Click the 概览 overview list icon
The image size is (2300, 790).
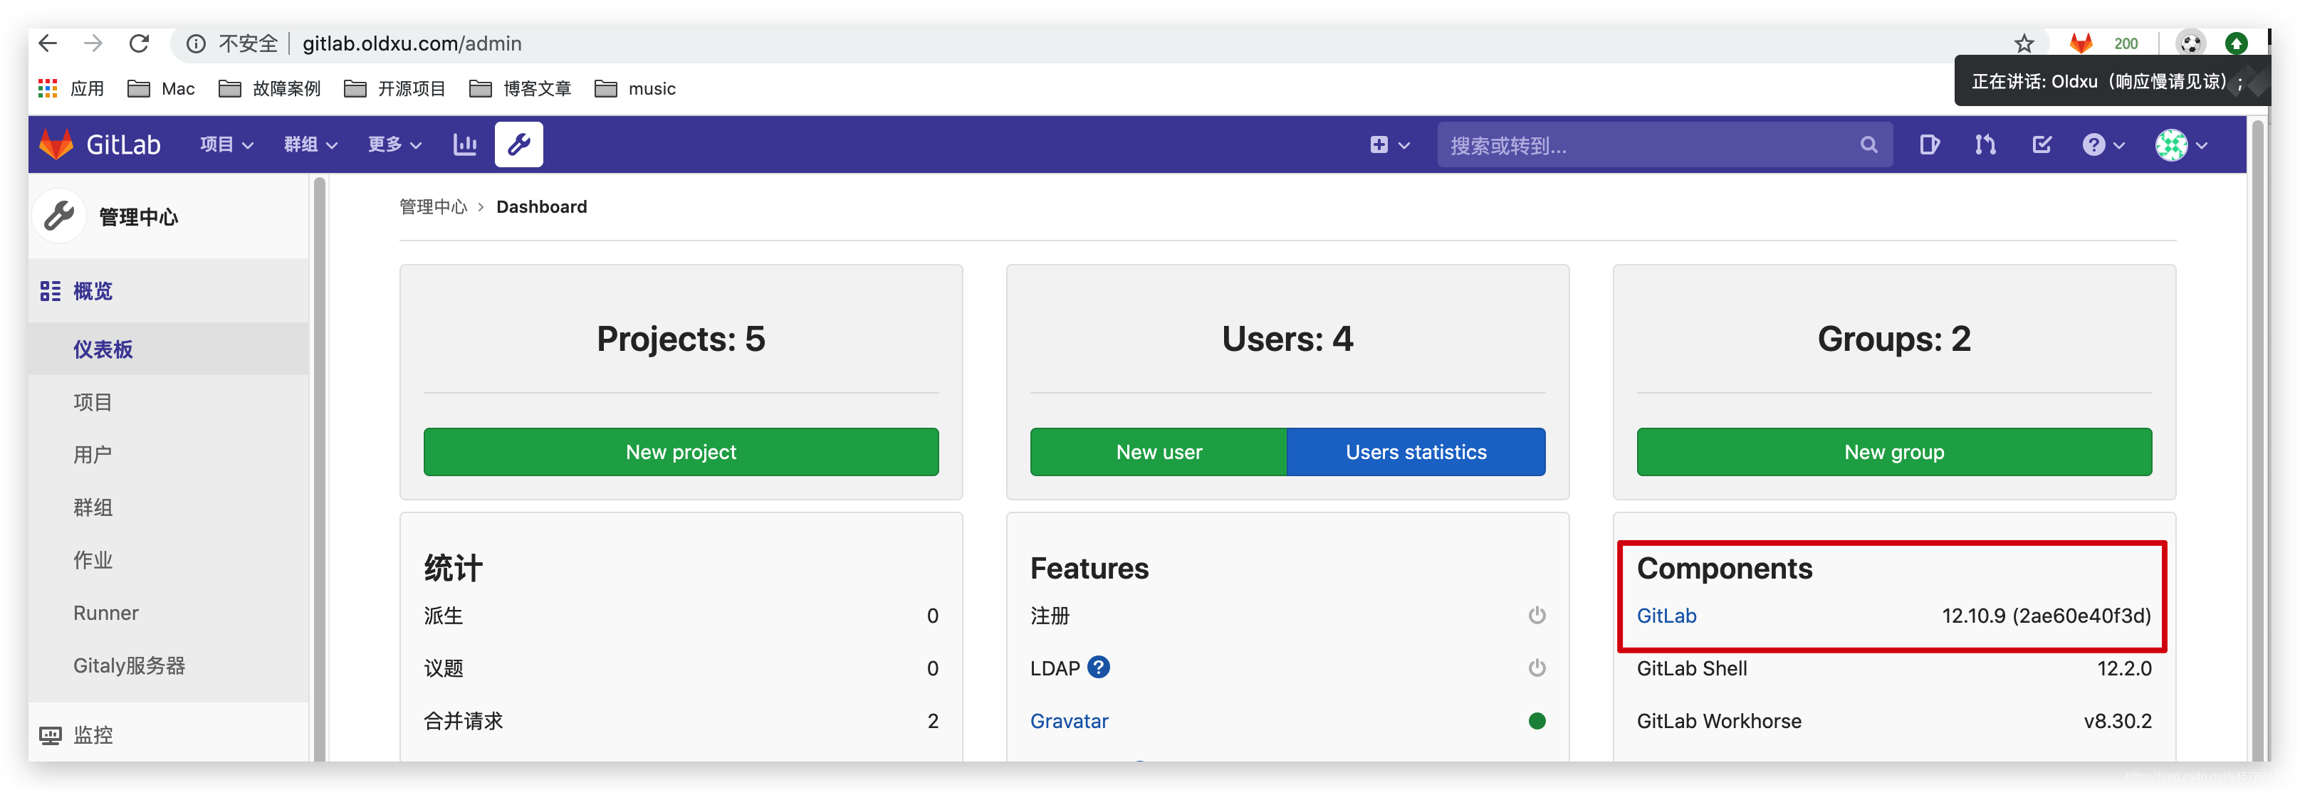tap(50, 291)
